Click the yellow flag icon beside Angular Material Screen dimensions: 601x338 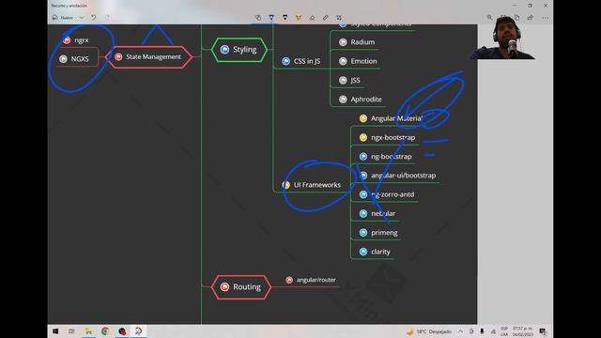(363, 118)
